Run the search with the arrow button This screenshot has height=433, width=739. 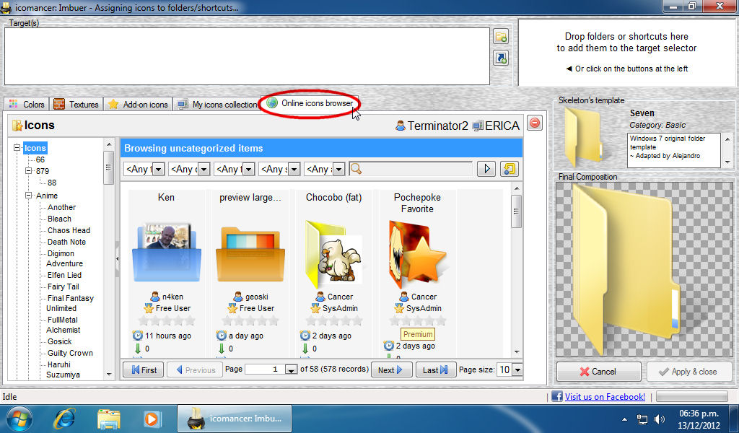click(486, 169)
